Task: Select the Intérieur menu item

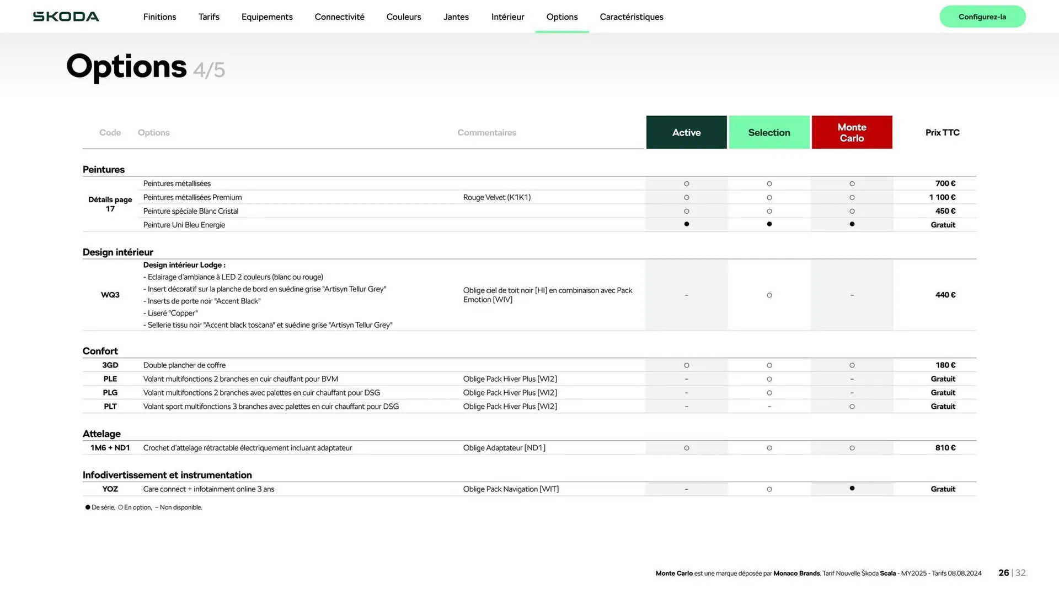Action: click(x=507, y=17)
